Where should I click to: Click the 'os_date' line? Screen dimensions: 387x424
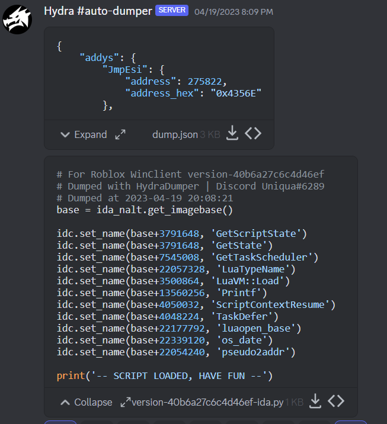point(165,340)
